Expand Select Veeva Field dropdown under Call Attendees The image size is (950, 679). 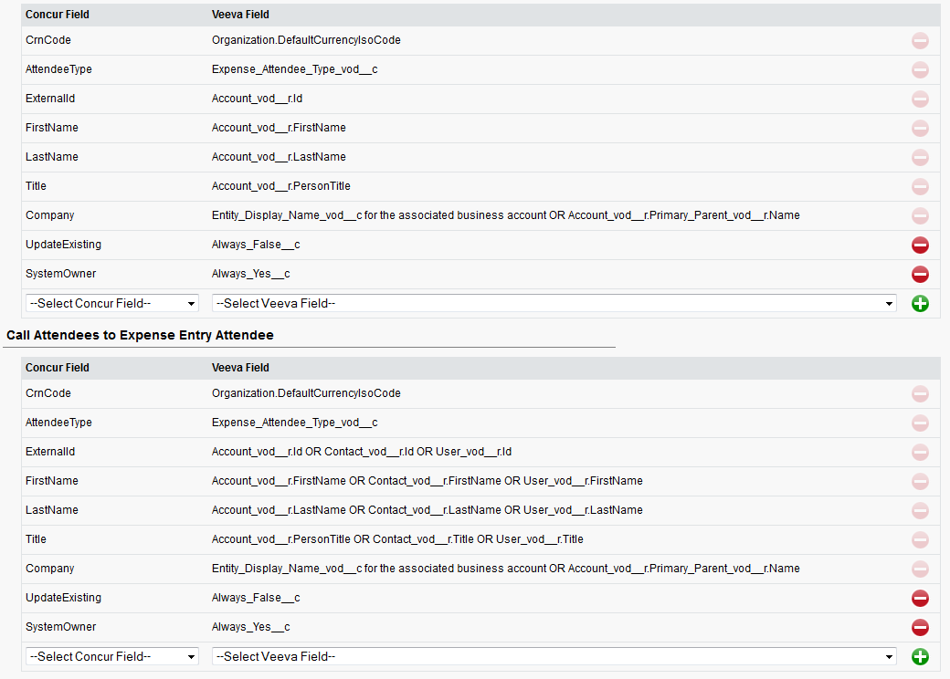coord(554,656)
